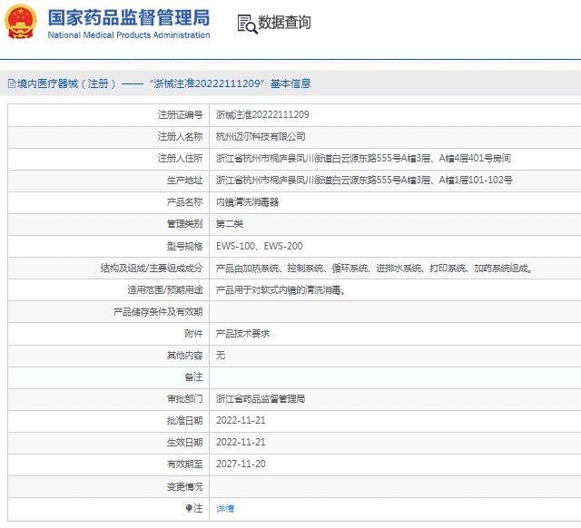The image size is (581, 528).
Task: Click the 国家药品监督管理局 header title
Action: tap(129, 18)
